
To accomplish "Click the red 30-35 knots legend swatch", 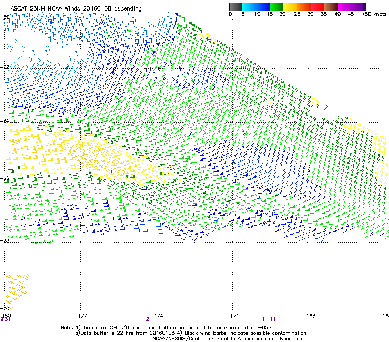I will tap(318, 6).
